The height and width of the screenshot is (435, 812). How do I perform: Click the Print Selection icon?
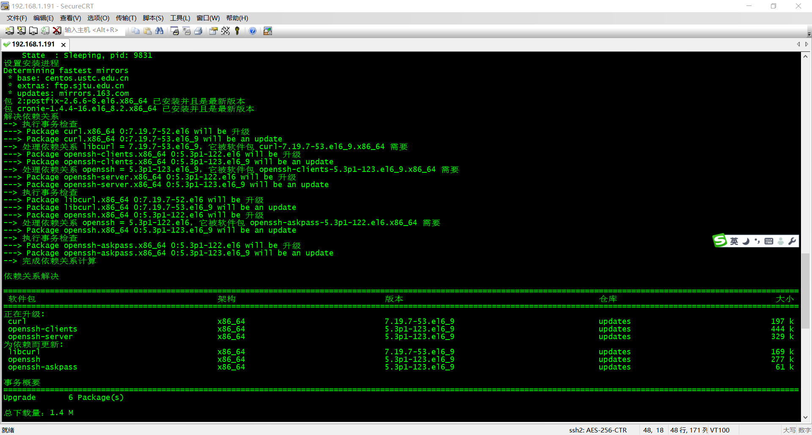[x=187, y=31]
